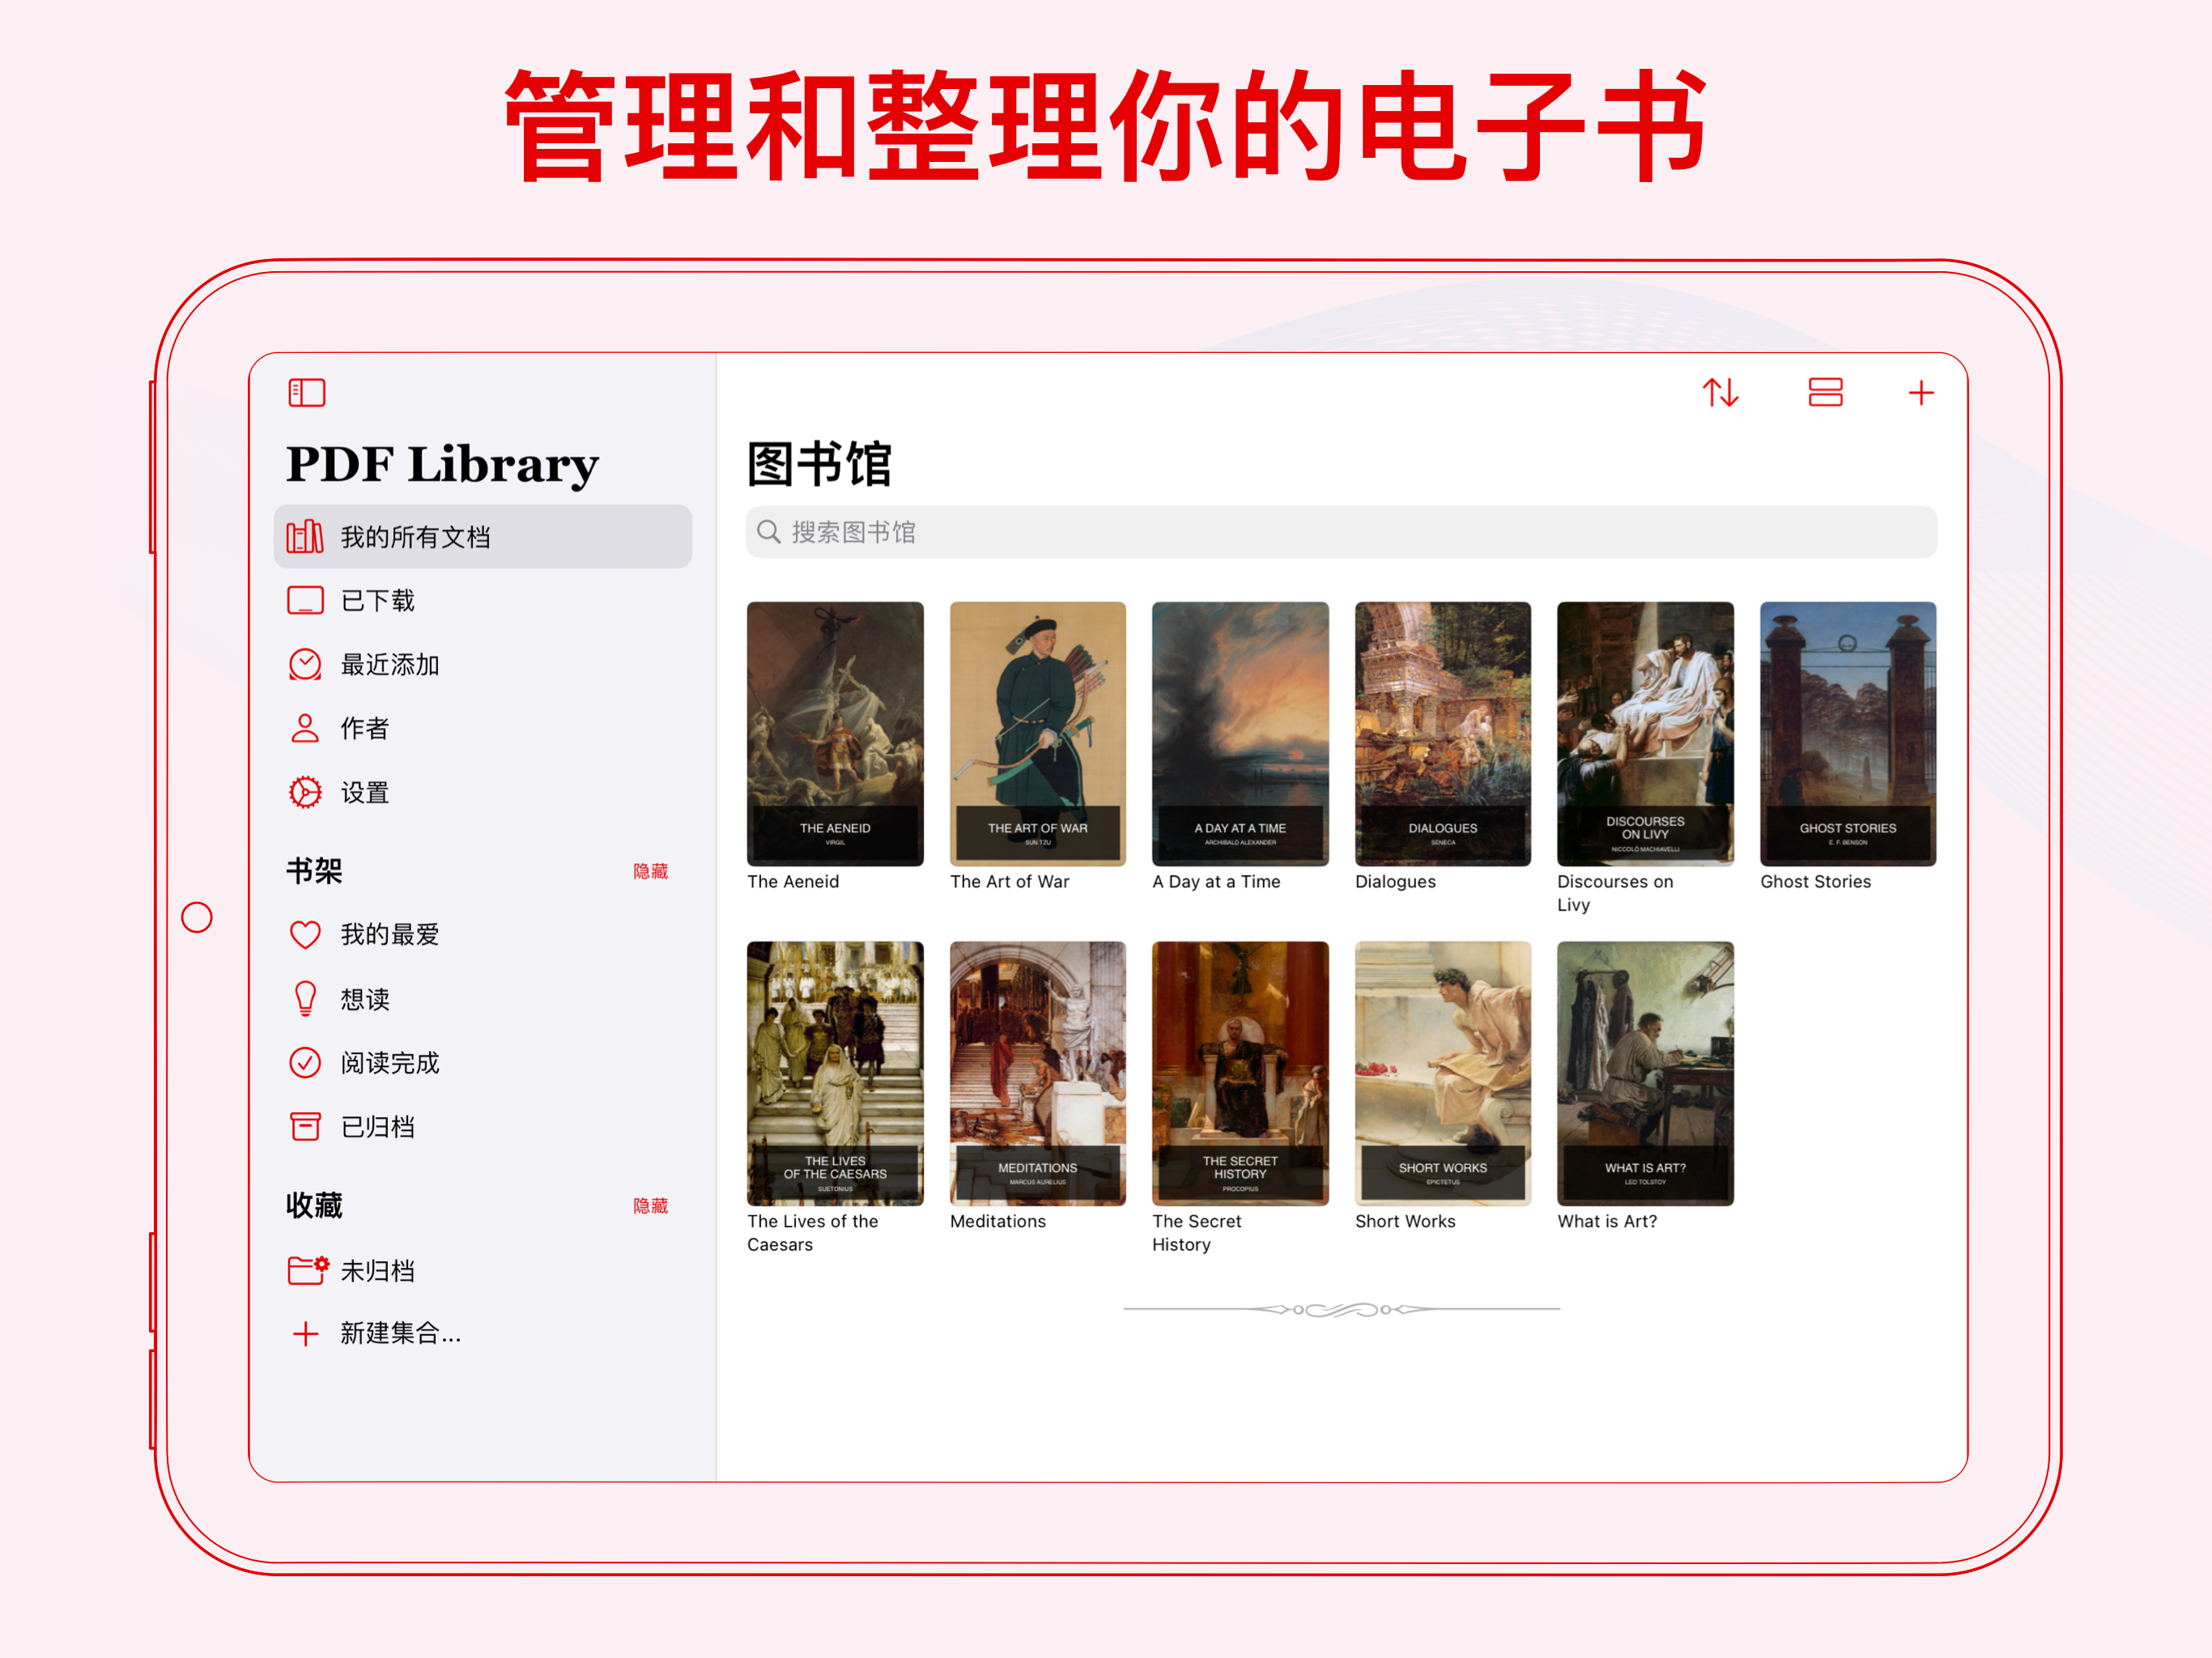Click the person icon beside 作者

pos(305,728)
